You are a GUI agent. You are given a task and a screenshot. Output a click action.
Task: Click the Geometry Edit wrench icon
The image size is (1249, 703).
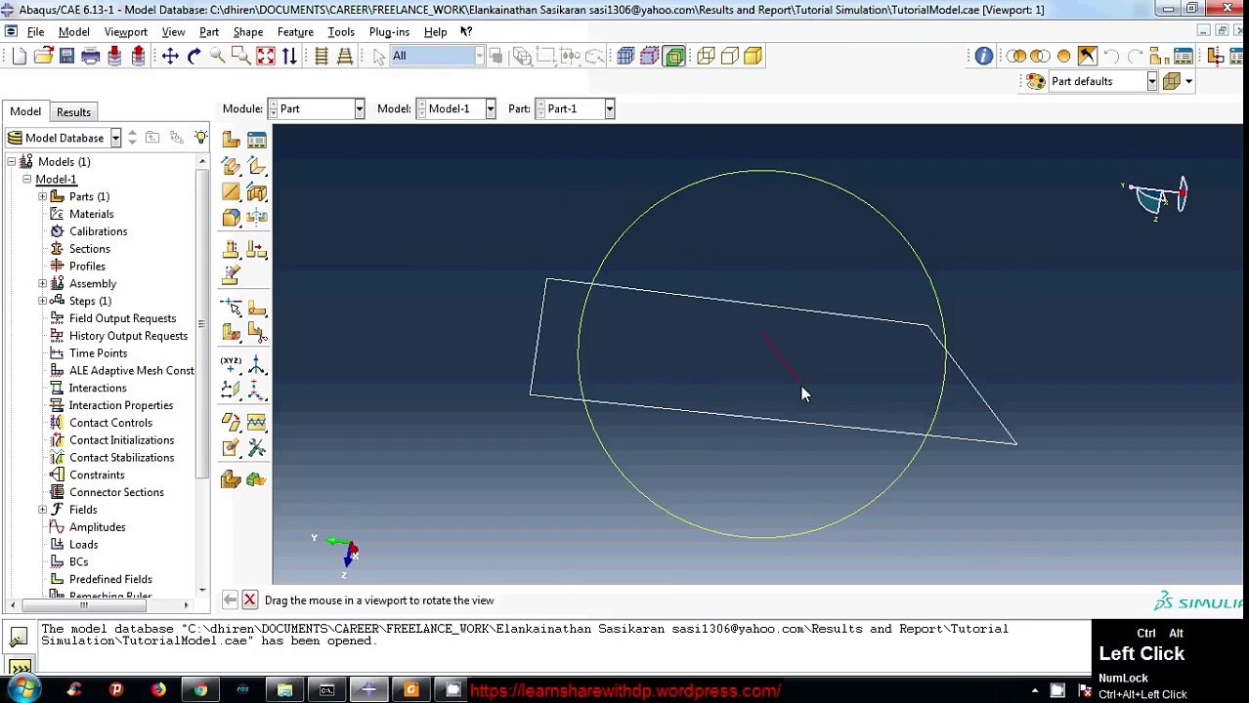pyautogui.click(x=256, y=448)
